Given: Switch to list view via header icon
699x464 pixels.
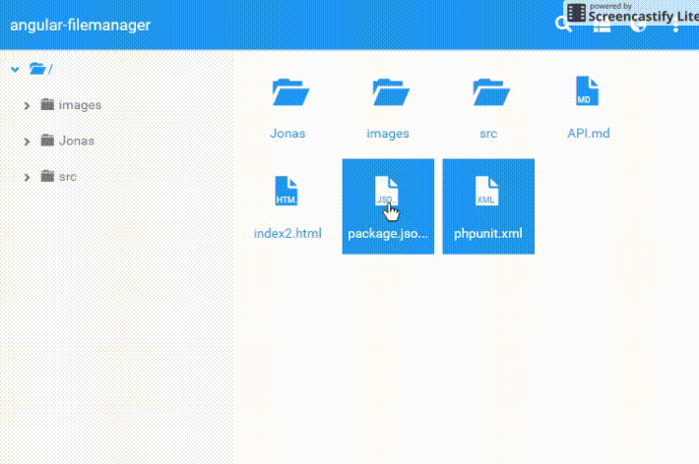Looking at the screenshot, I should click(602, 28).
